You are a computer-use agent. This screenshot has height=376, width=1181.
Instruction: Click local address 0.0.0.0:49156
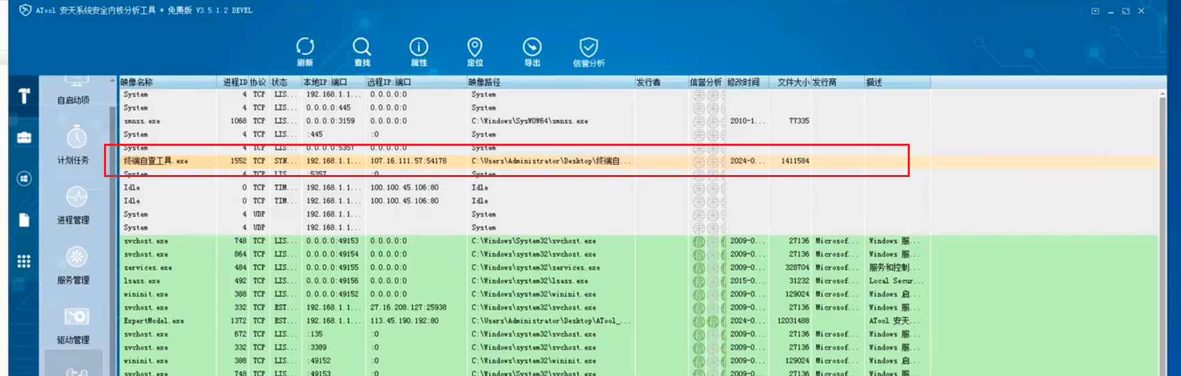coord(332,281)
